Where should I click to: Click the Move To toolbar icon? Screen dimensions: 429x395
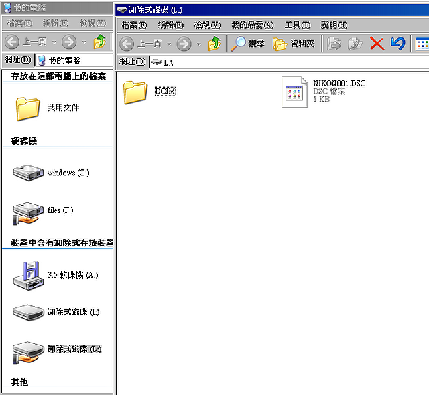click(x=334, y=44)
